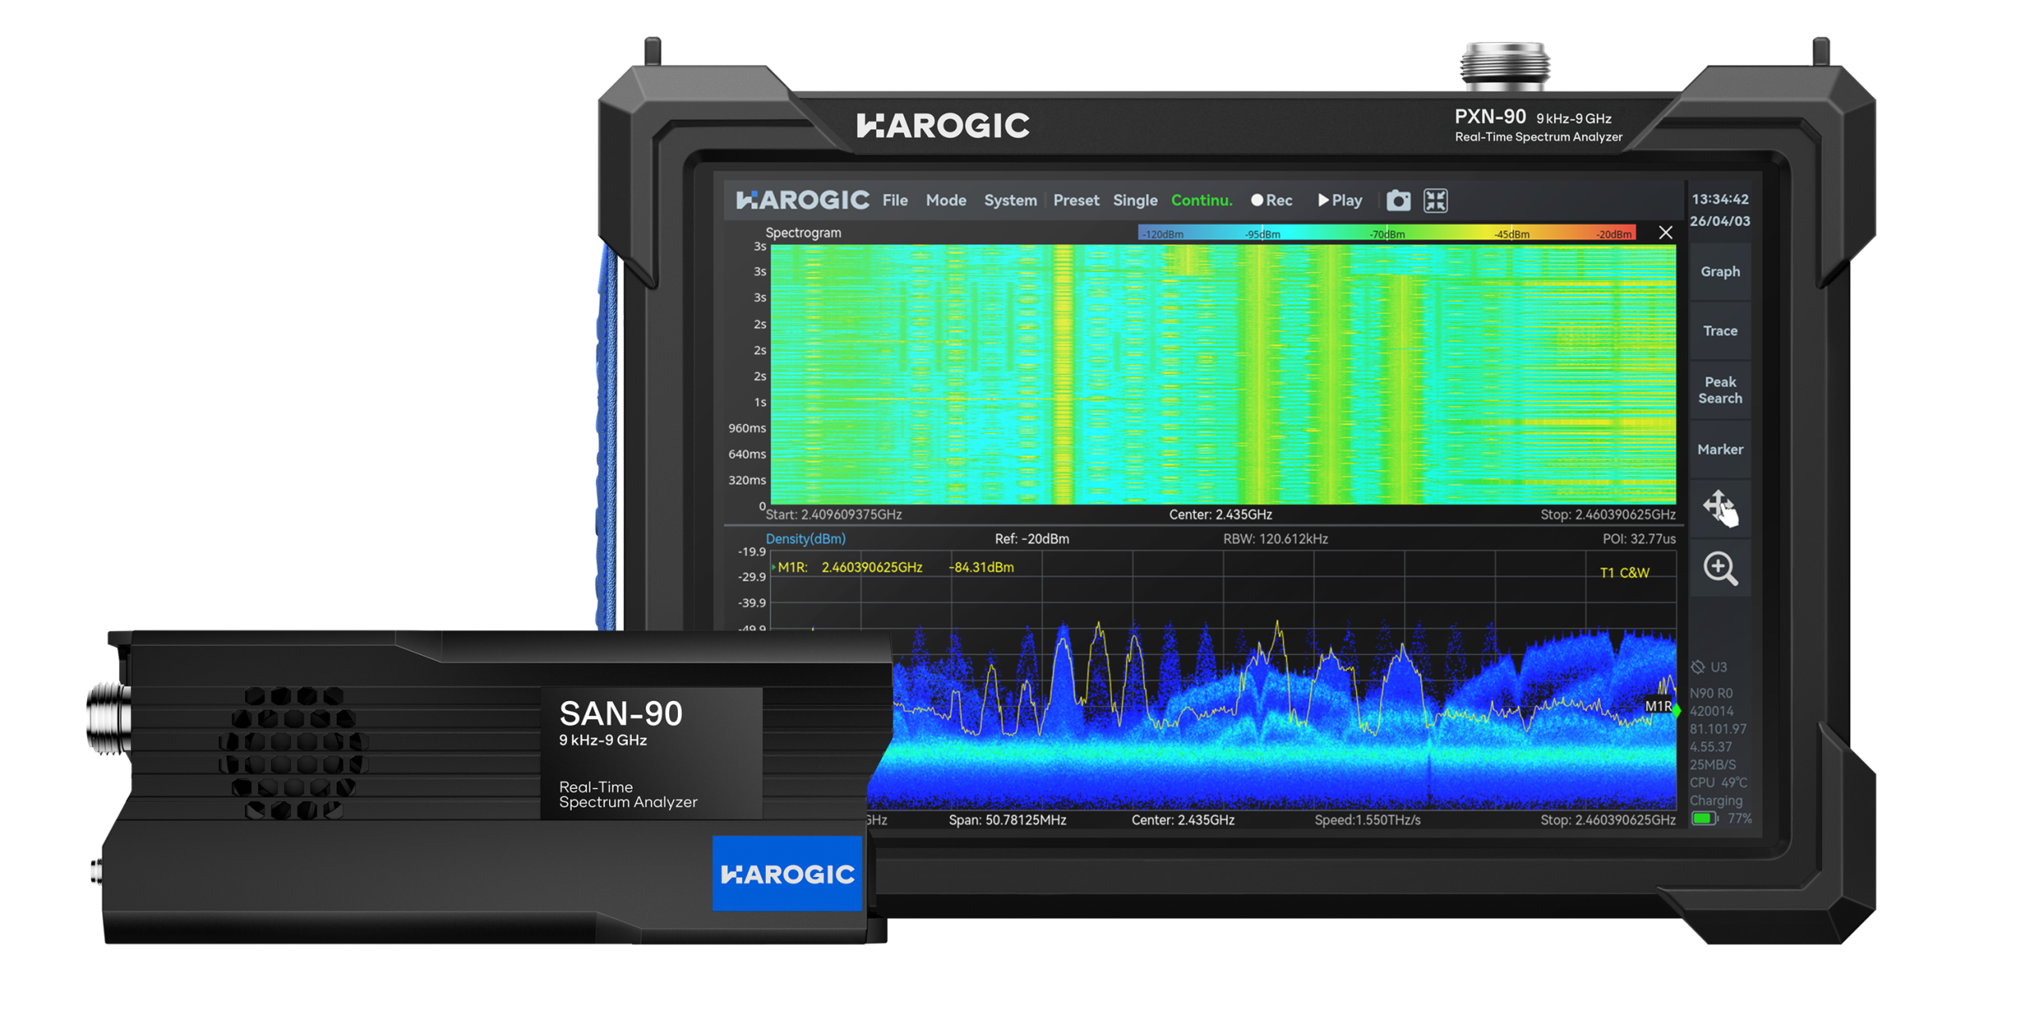
Task: Click the HAROGIC logo in menu bar
Action: tap(802, 200)
